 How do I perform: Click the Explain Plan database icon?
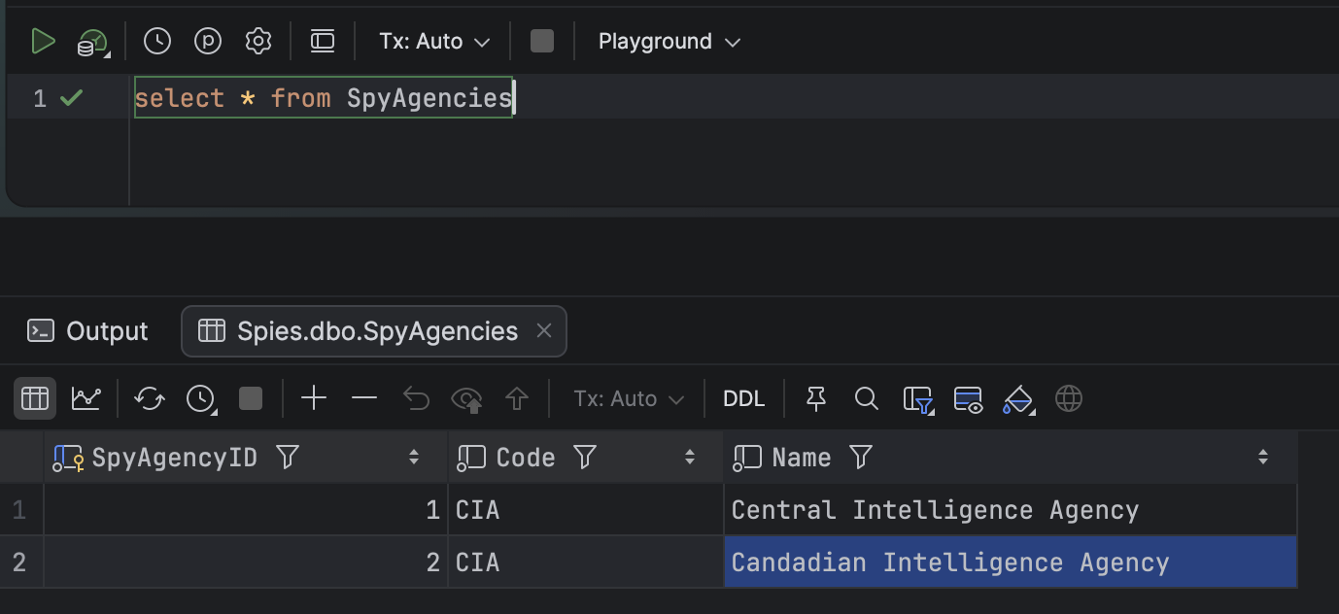[93, 42]
